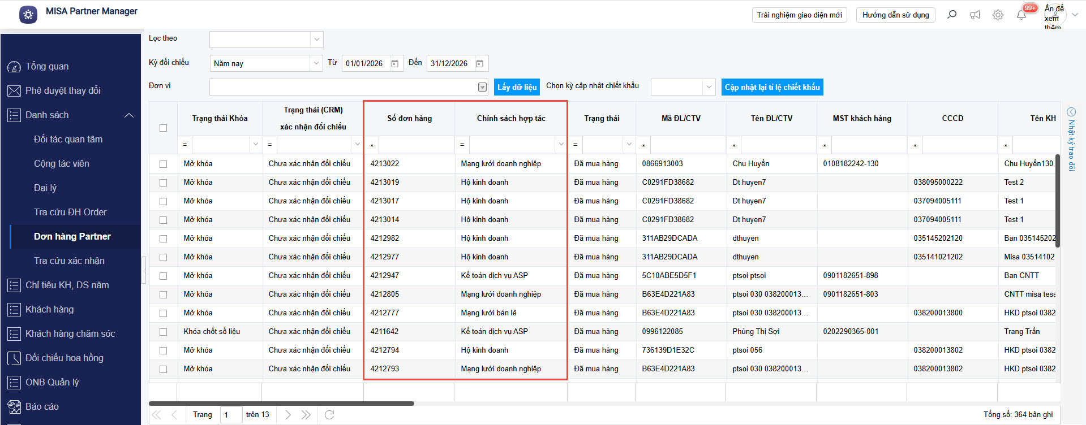
Task: Click the search magnifier icon in header
Action: 952,15
